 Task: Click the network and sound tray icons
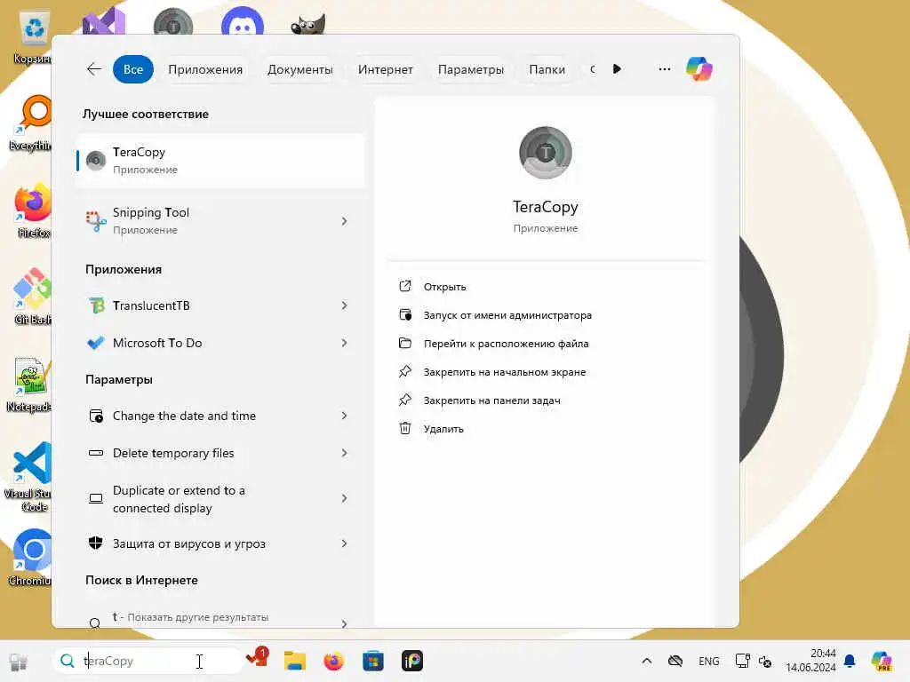[754, 661]
